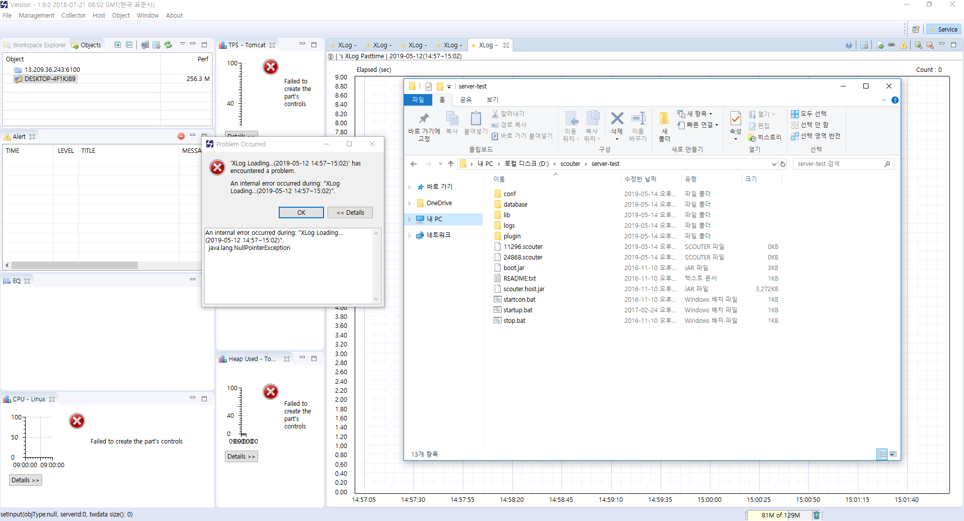964x521 pixels.
Task: Click the warning triangle icon in XLog toolbar
Action: (904, 45)
